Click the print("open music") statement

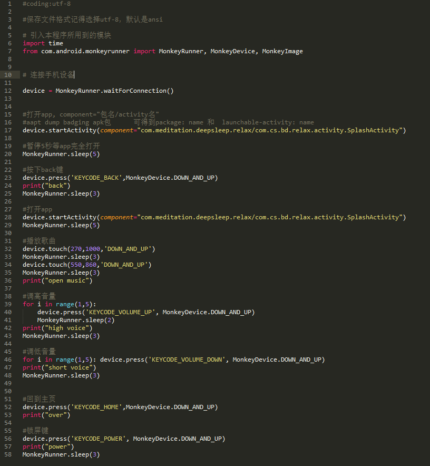coord(57,281)
